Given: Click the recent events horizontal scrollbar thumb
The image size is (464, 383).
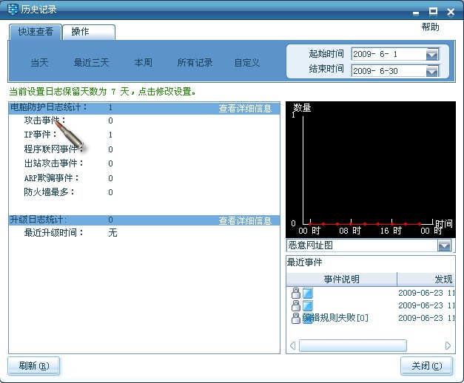Looking at the screenshot, I should tap(353, 345).
